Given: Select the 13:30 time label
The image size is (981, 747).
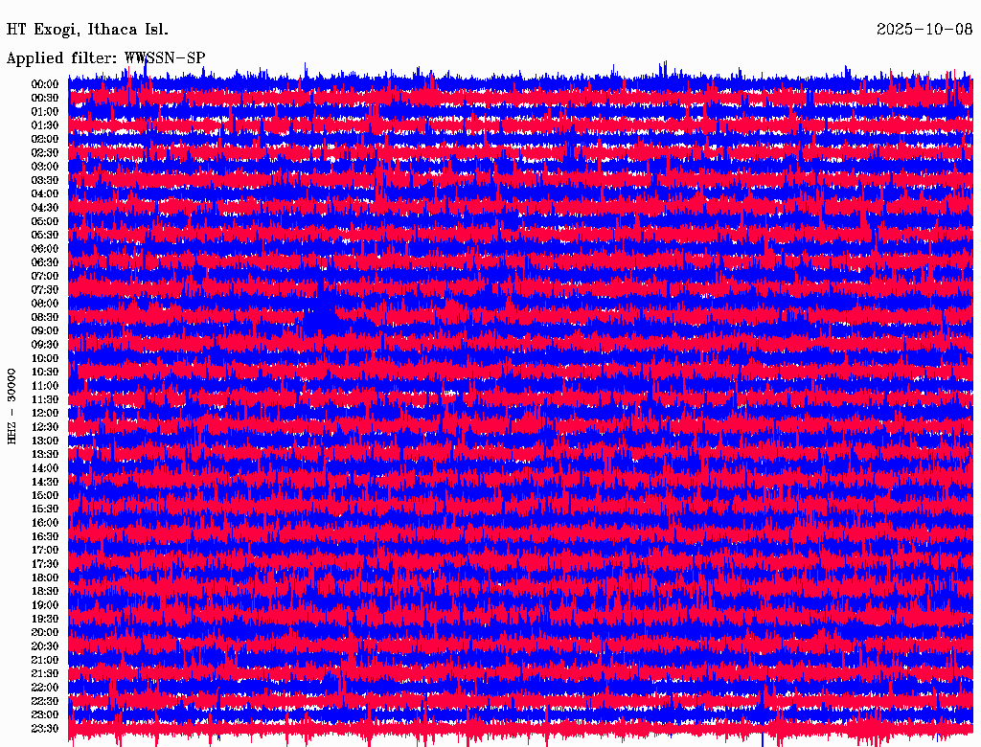Looking at the screenshot, I should (45, 454).
